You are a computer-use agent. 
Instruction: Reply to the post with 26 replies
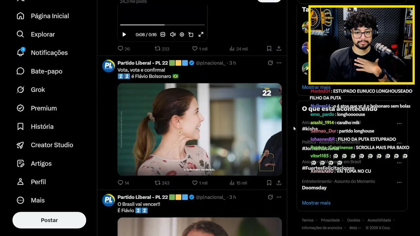(x=124, y=49)
